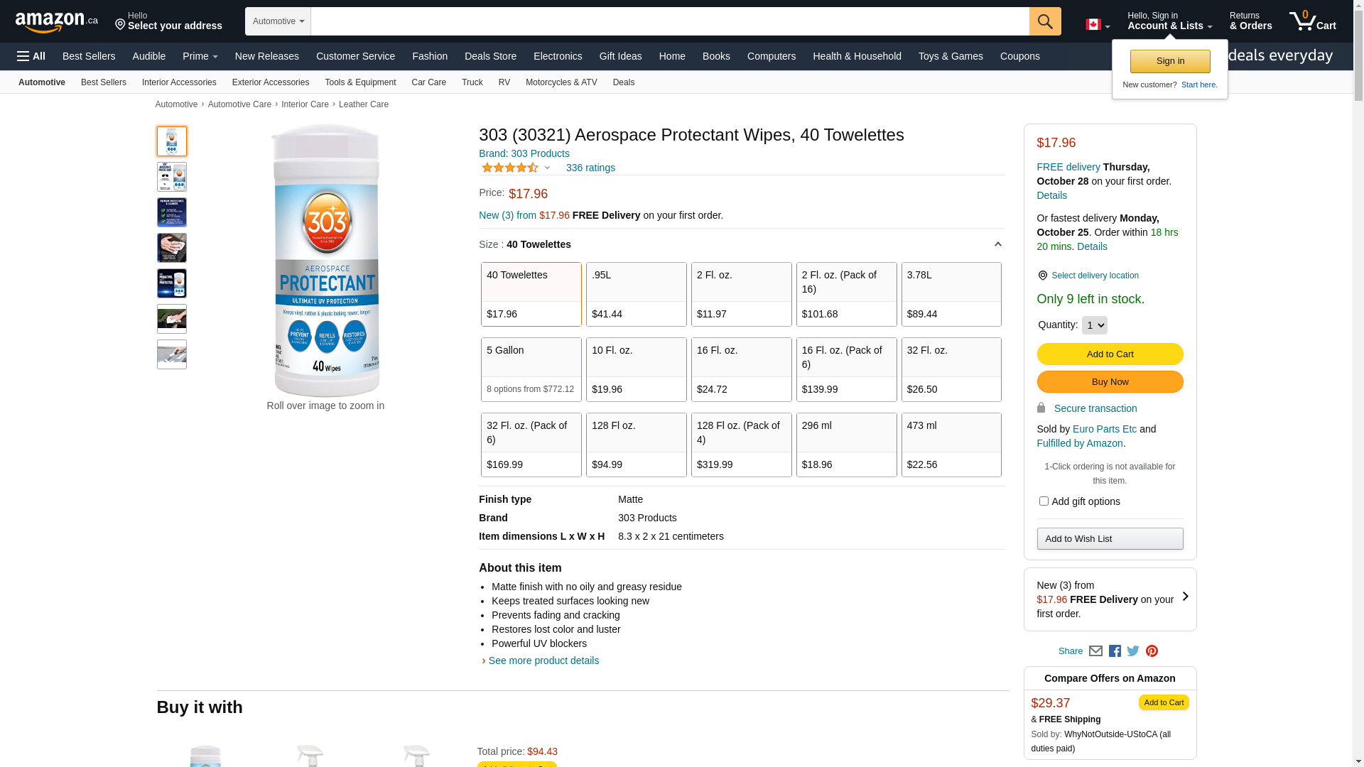
Task: Select the 2 Fl. oz. $11.97 option
Action: pyautogui.click(x=742, y=294)
